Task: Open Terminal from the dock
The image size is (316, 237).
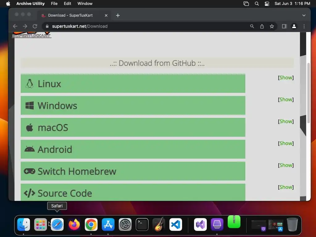Action: click(x=142, y=225)
